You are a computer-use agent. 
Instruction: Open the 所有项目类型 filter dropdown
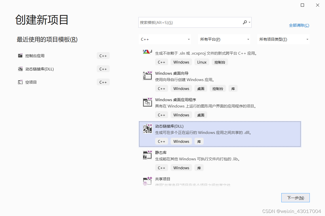[283, 39]
